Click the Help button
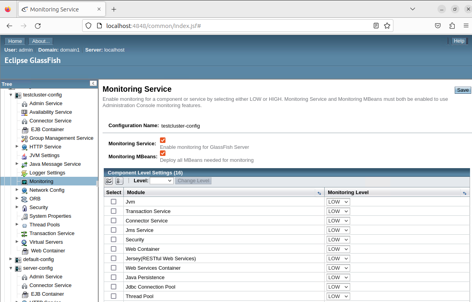This screenshot has width=472, height=302. (459, 41)
